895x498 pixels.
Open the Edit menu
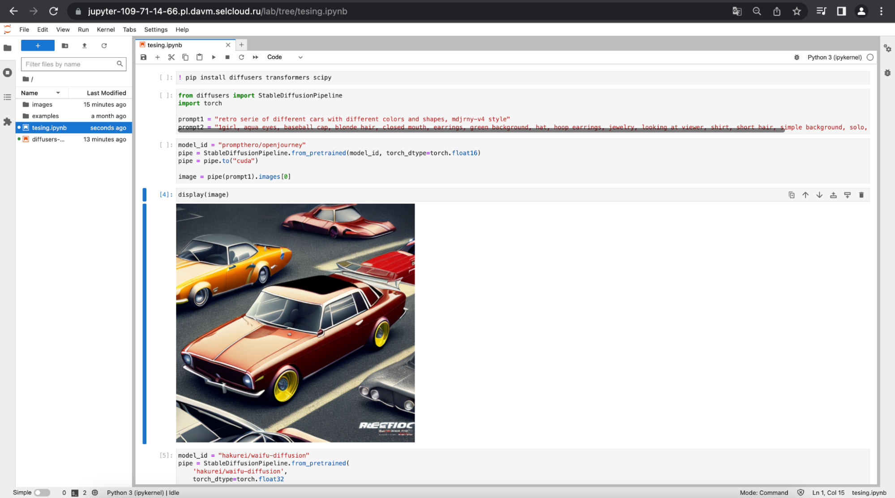(x=43, y=30)
